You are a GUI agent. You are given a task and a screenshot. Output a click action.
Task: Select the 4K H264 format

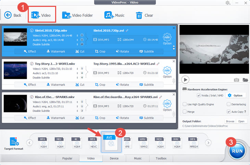pyautogui.click(x=77, y=142)
